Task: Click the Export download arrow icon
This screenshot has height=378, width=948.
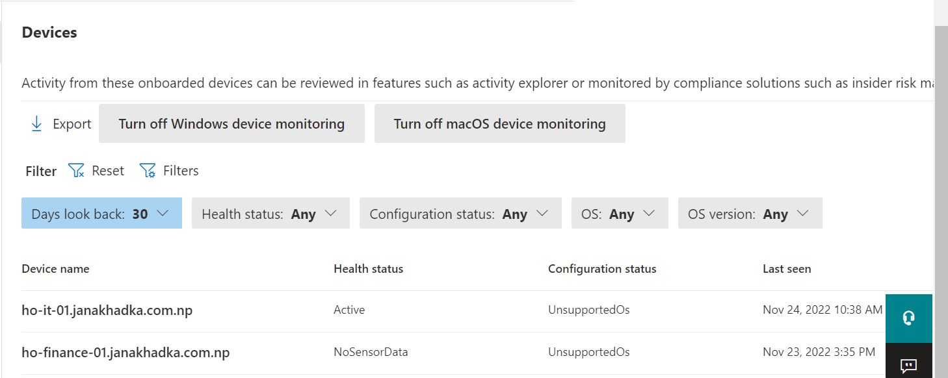Action: pos(36,124)
